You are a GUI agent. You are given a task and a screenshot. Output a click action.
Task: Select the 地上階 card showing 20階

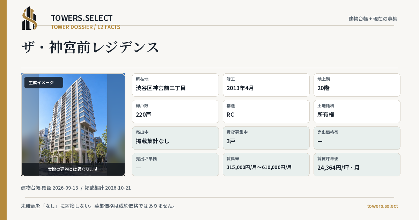click(357, 85)
